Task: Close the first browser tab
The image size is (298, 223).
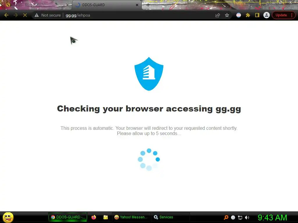Action: (x=67, y=5)
